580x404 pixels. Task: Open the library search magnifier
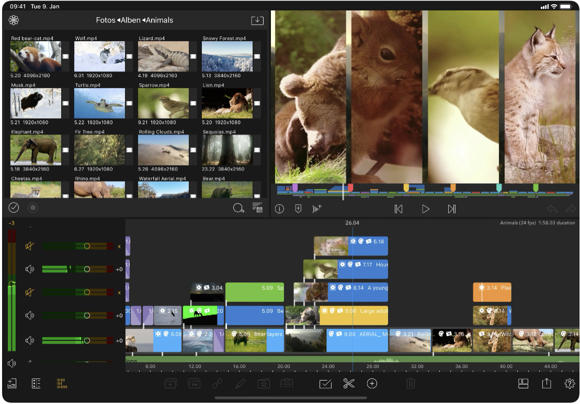(238, 208)
